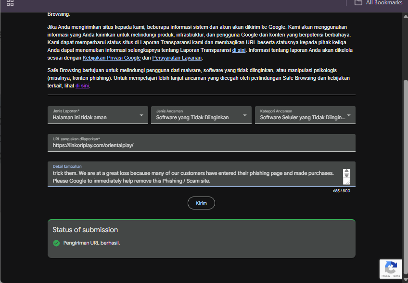The height and width of the screenshot is (283, 408).
Task: Click the up arrow in Detail tambahan scrollbar
Action: click(346, 171)
